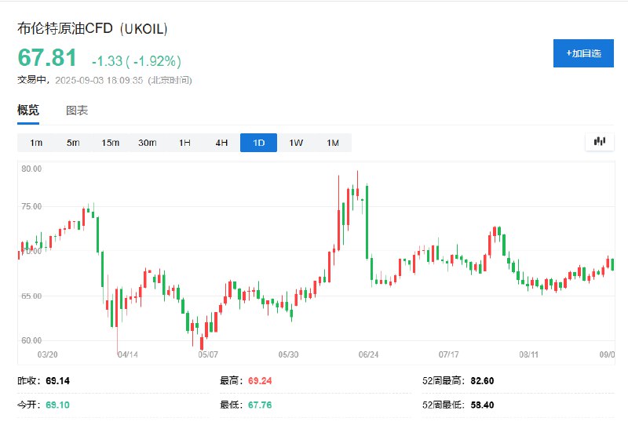This screenshot has width=628, height=425.
Task: Click the title 布伦特原油CFD (UKOIL)
Action: pos(92,29)
